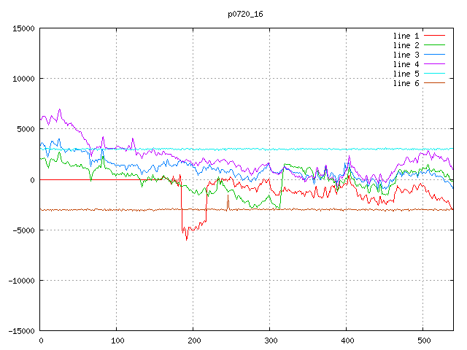This screenshot has height=350, width=467.
Task: Select the 500 x-axis tick label
Action: [x=422, y=341]
